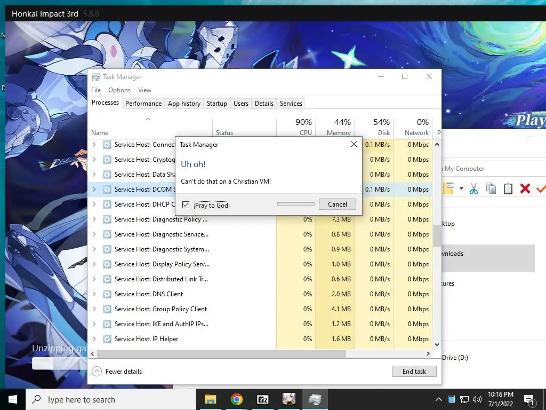Click gear icon of Diagnostic System row

(x=107, y=249)
